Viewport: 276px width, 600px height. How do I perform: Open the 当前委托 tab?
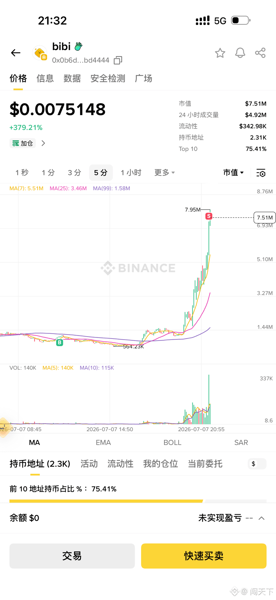[205, 464]
